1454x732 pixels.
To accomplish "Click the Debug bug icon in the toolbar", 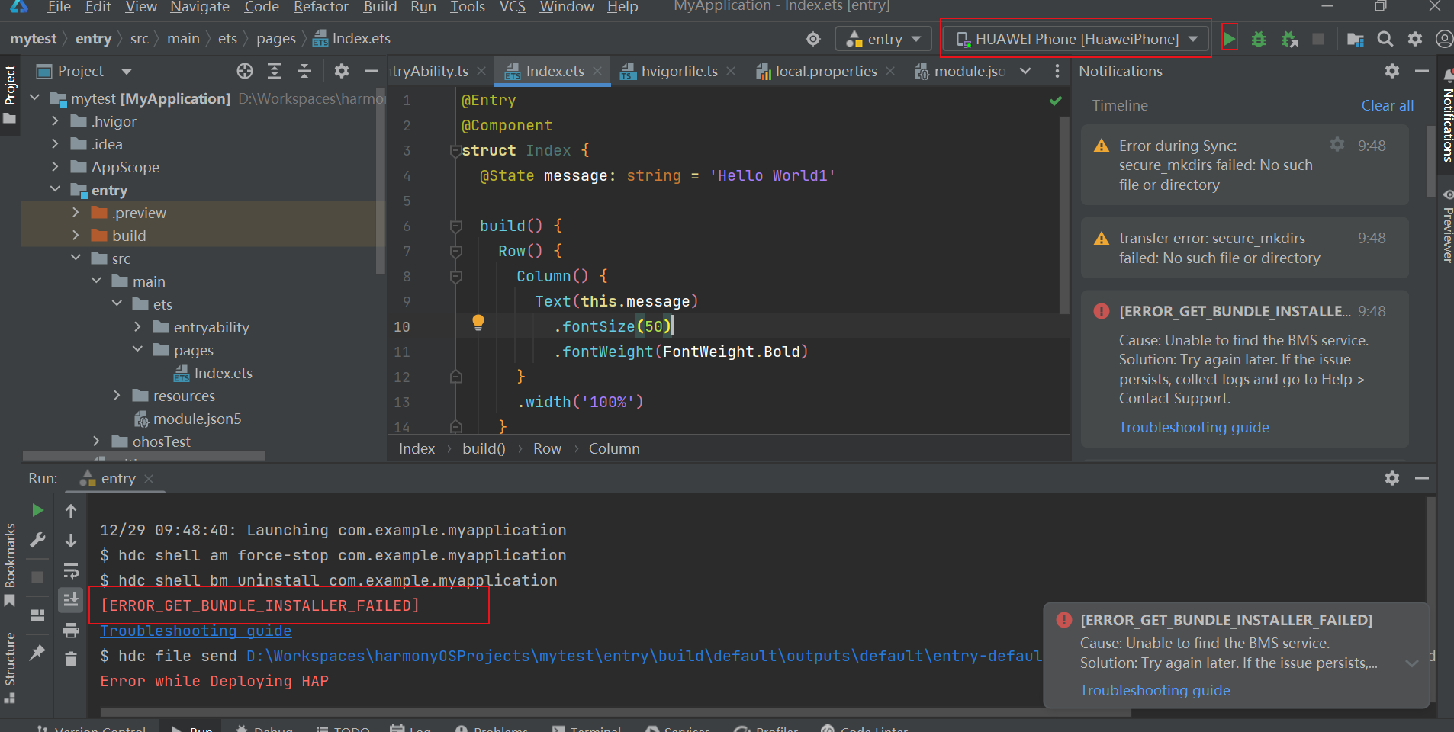I will (x=1259, y=39).
